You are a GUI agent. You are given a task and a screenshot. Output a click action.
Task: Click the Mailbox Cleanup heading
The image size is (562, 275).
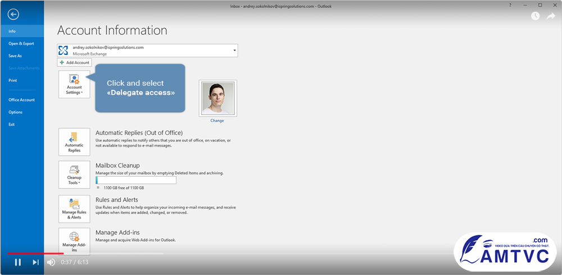point(117,166)
